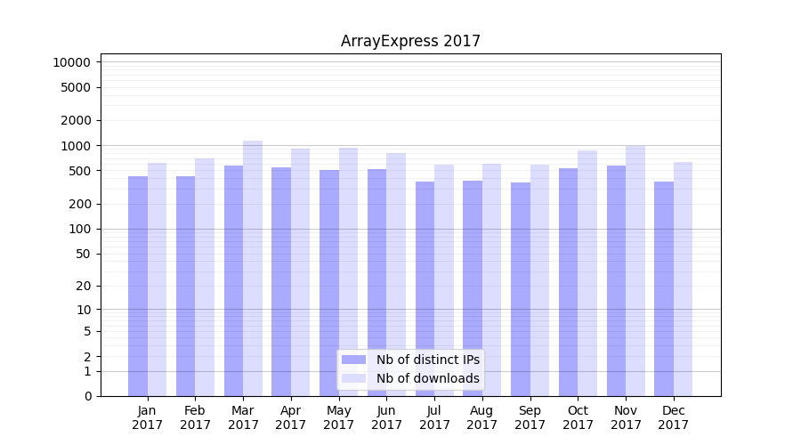Select the Sep 2017 distinct IPs bar

coord(521,289)
